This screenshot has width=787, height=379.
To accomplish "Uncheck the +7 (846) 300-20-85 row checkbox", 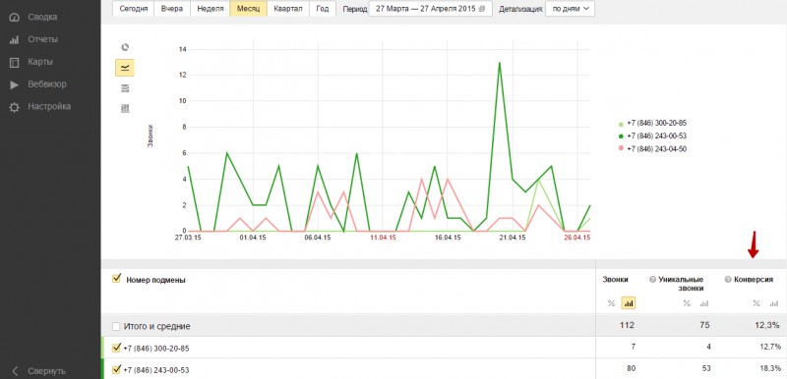I will pos(116,348).
